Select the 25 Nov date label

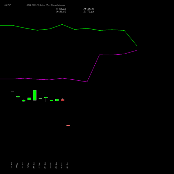pyautogui.click(x=50, y=165)
